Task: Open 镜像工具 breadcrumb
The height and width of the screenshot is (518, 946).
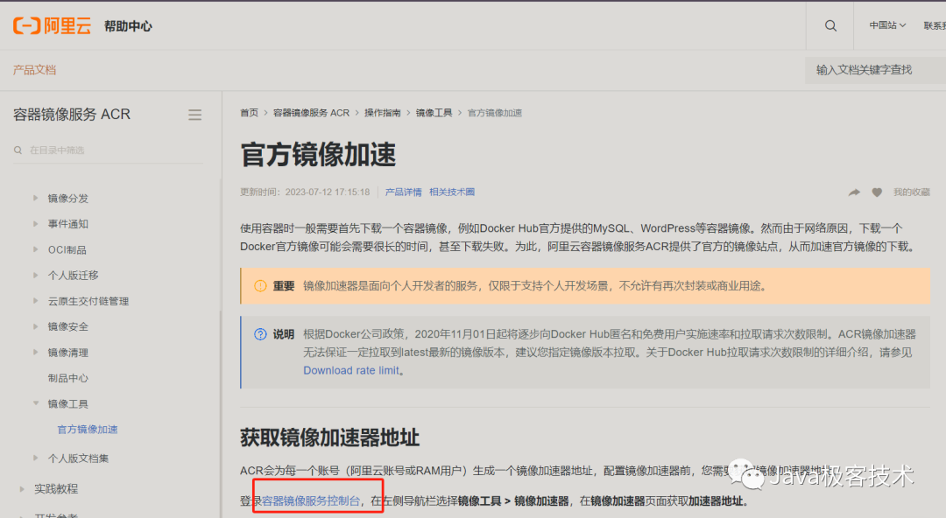Action: pos(434,113)
